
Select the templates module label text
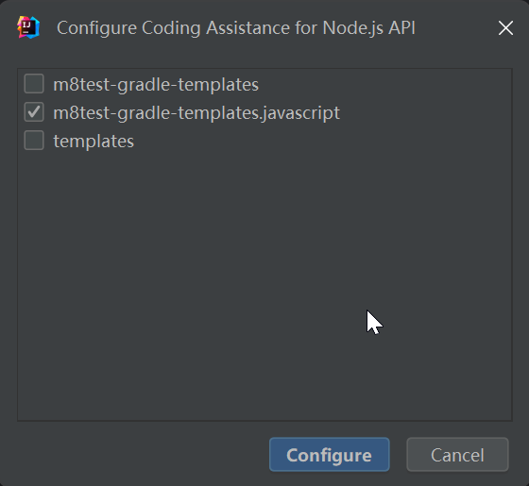tap(94, 142)
